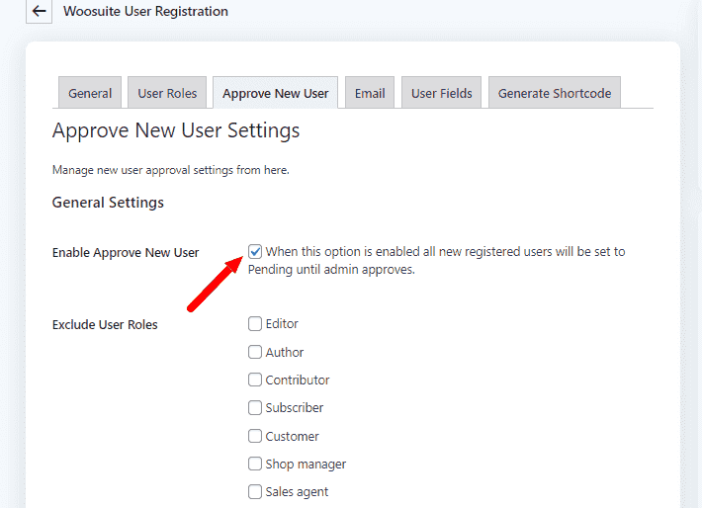Viewport: 702px width, 508px height.
Task: Open the General tab
Action: (90, 93)
